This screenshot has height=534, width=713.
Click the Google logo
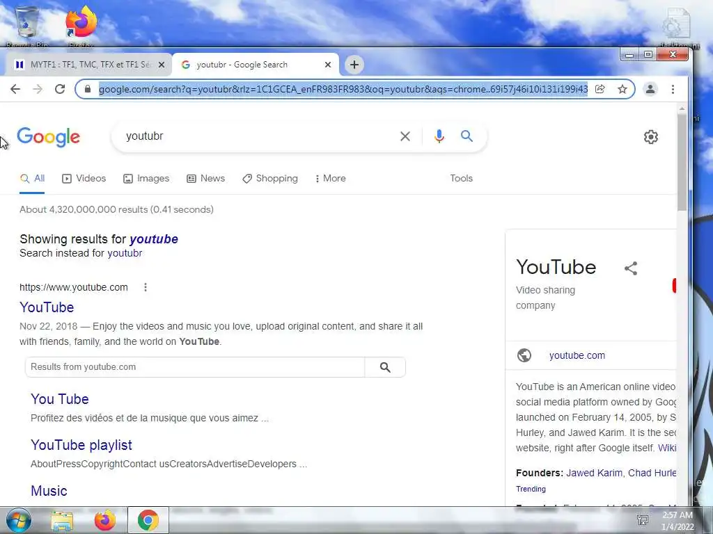[x=49, y=137]
